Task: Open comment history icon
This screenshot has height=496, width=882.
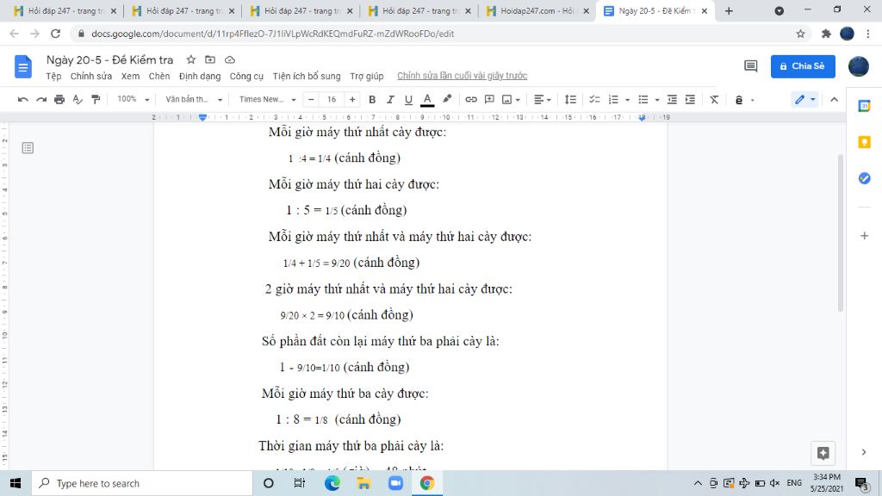Action: [x=750, y=66]
